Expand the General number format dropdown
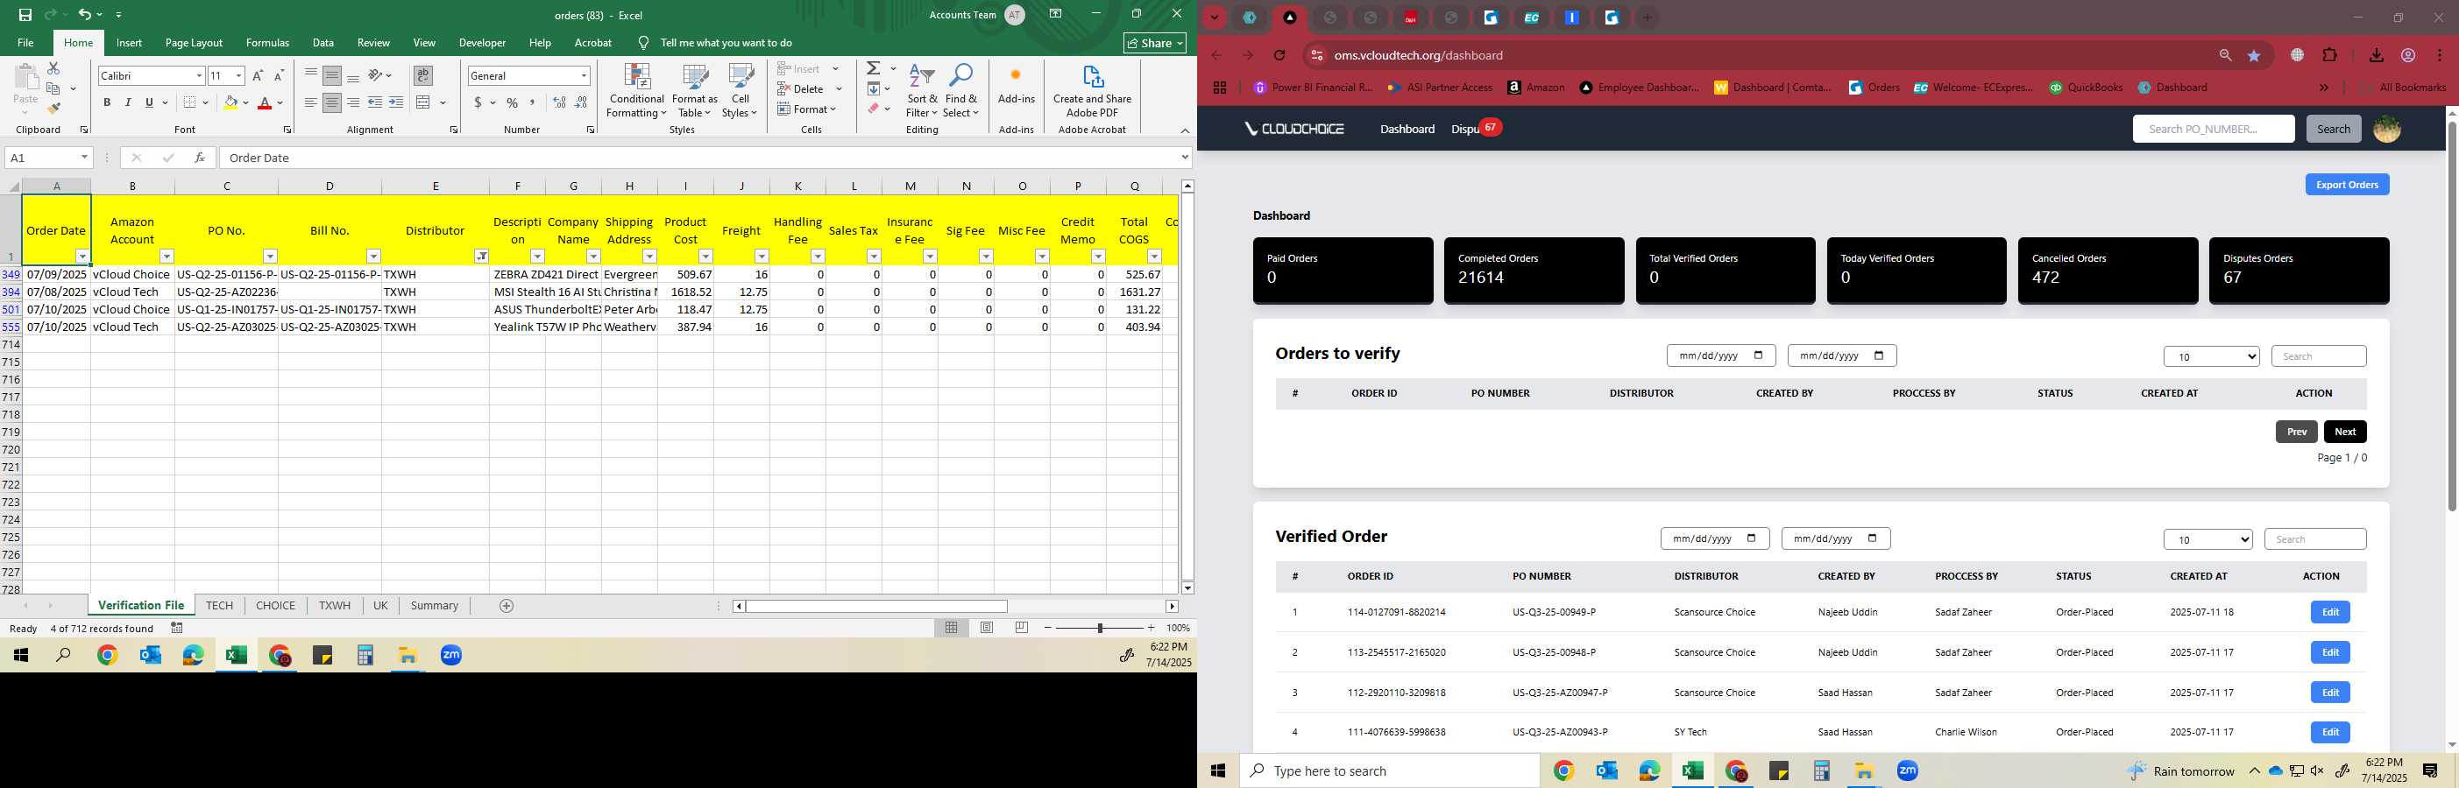Screen dimensions: 2459x788 584,75
